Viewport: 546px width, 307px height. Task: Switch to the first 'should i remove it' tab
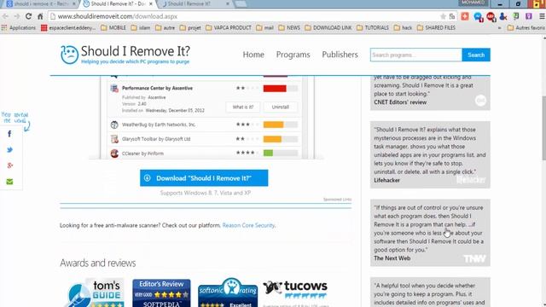point(40,3)
